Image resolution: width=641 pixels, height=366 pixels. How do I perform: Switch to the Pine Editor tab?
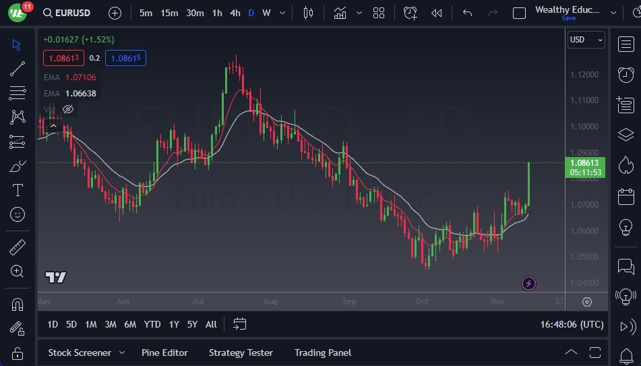point(164,353)
